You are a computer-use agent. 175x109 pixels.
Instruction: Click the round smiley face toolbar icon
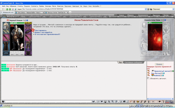(121, 101)
